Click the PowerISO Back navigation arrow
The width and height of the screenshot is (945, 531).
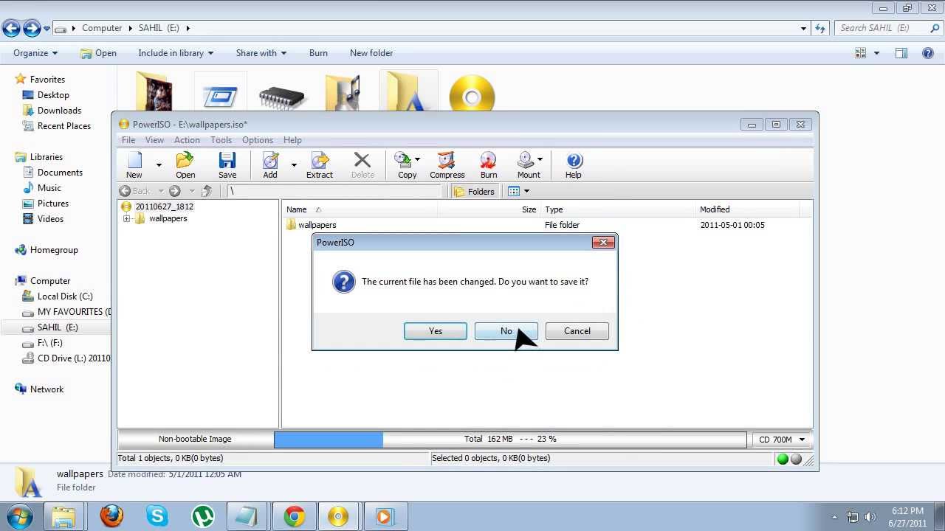125,191
